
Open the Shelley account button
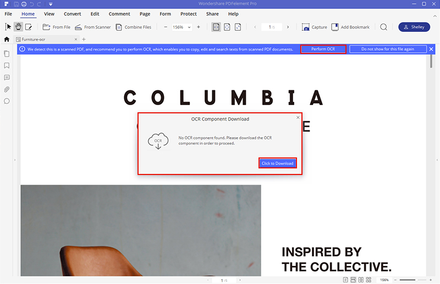pyautogui.click(x=414, y=27)
